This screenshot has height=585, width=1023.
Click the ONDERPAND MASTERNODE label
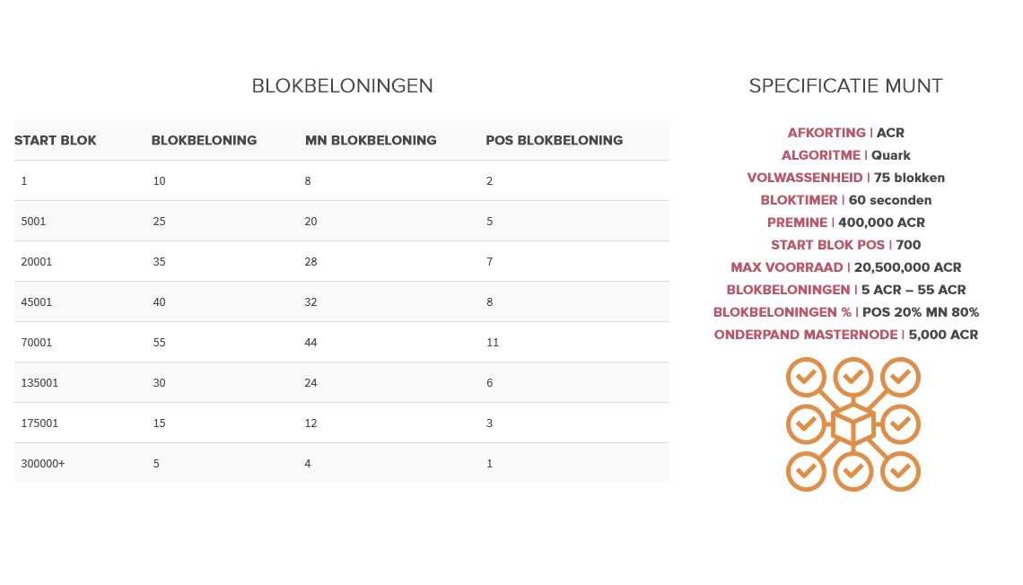806,335
